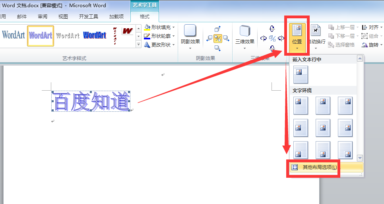Nudge shadow up
The height and width of the screenshot is (204, 384).
point(218,29)
